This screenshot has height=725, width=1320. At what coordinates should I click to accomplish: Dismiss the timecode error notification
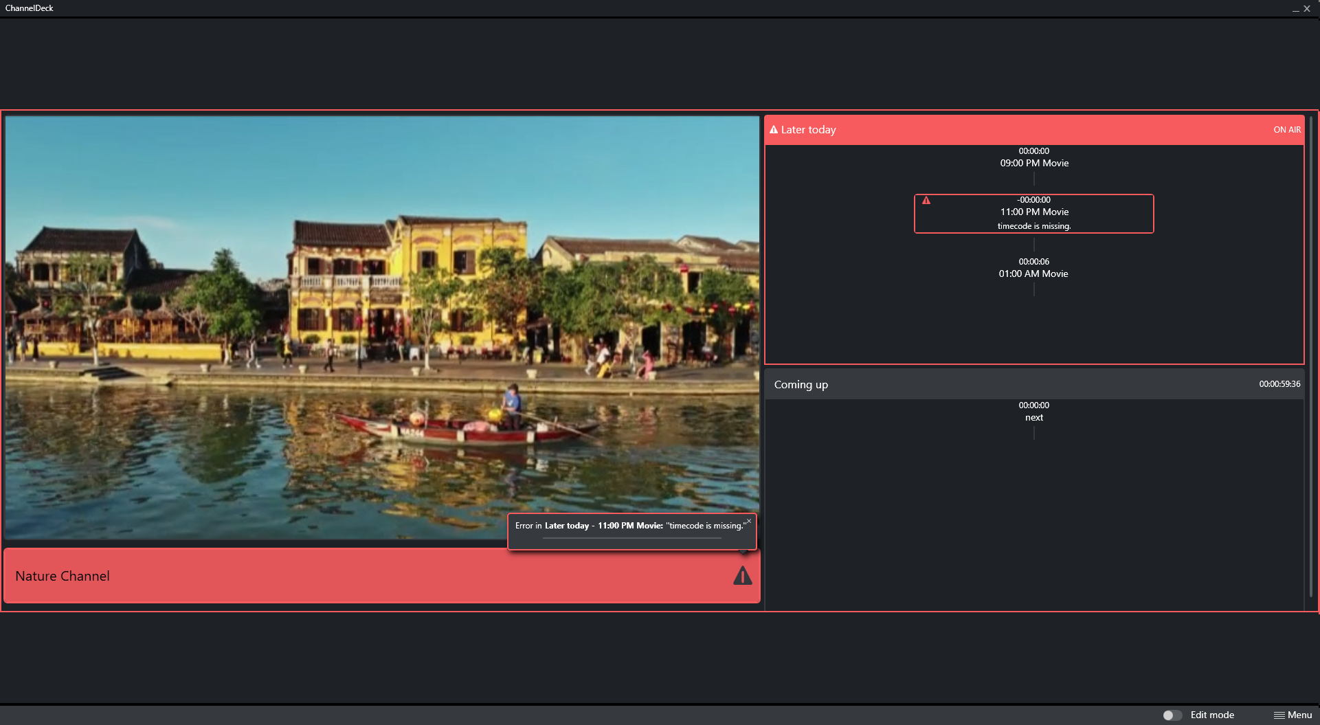(749, 522)
